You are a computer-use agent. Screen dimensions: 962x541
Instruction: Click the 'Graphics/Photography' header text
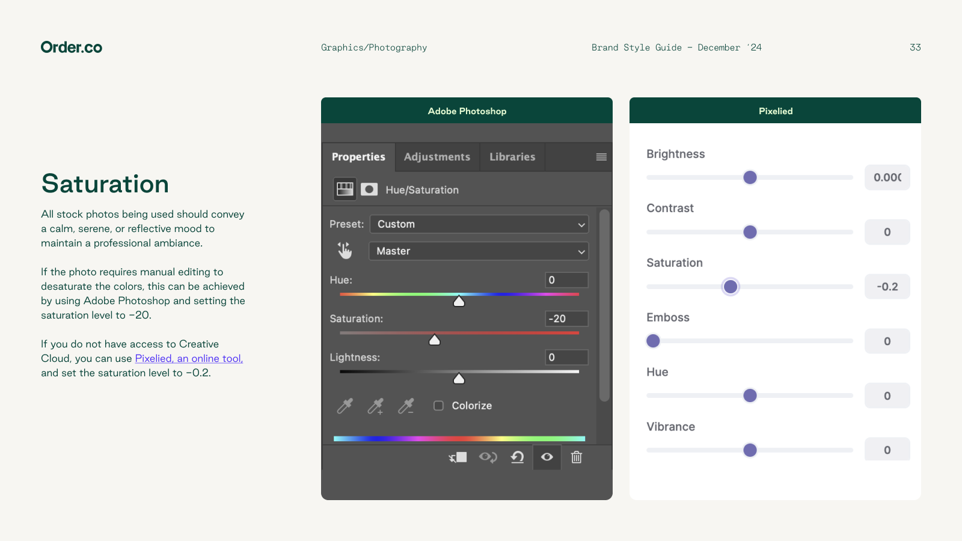[374, 47]
